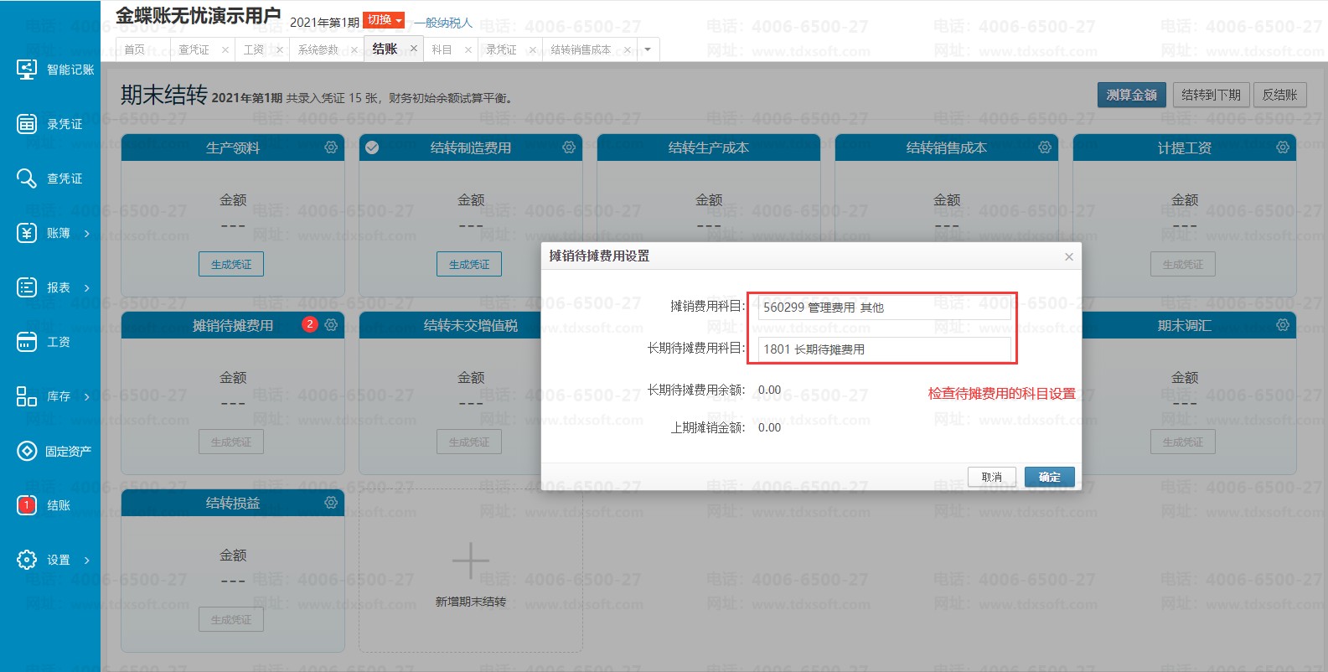Image resolution: width=1328 pixels, height=672 pixels.
Task: Toggle checkmark on 结转制造费用 card
Action: pos(372,147)
